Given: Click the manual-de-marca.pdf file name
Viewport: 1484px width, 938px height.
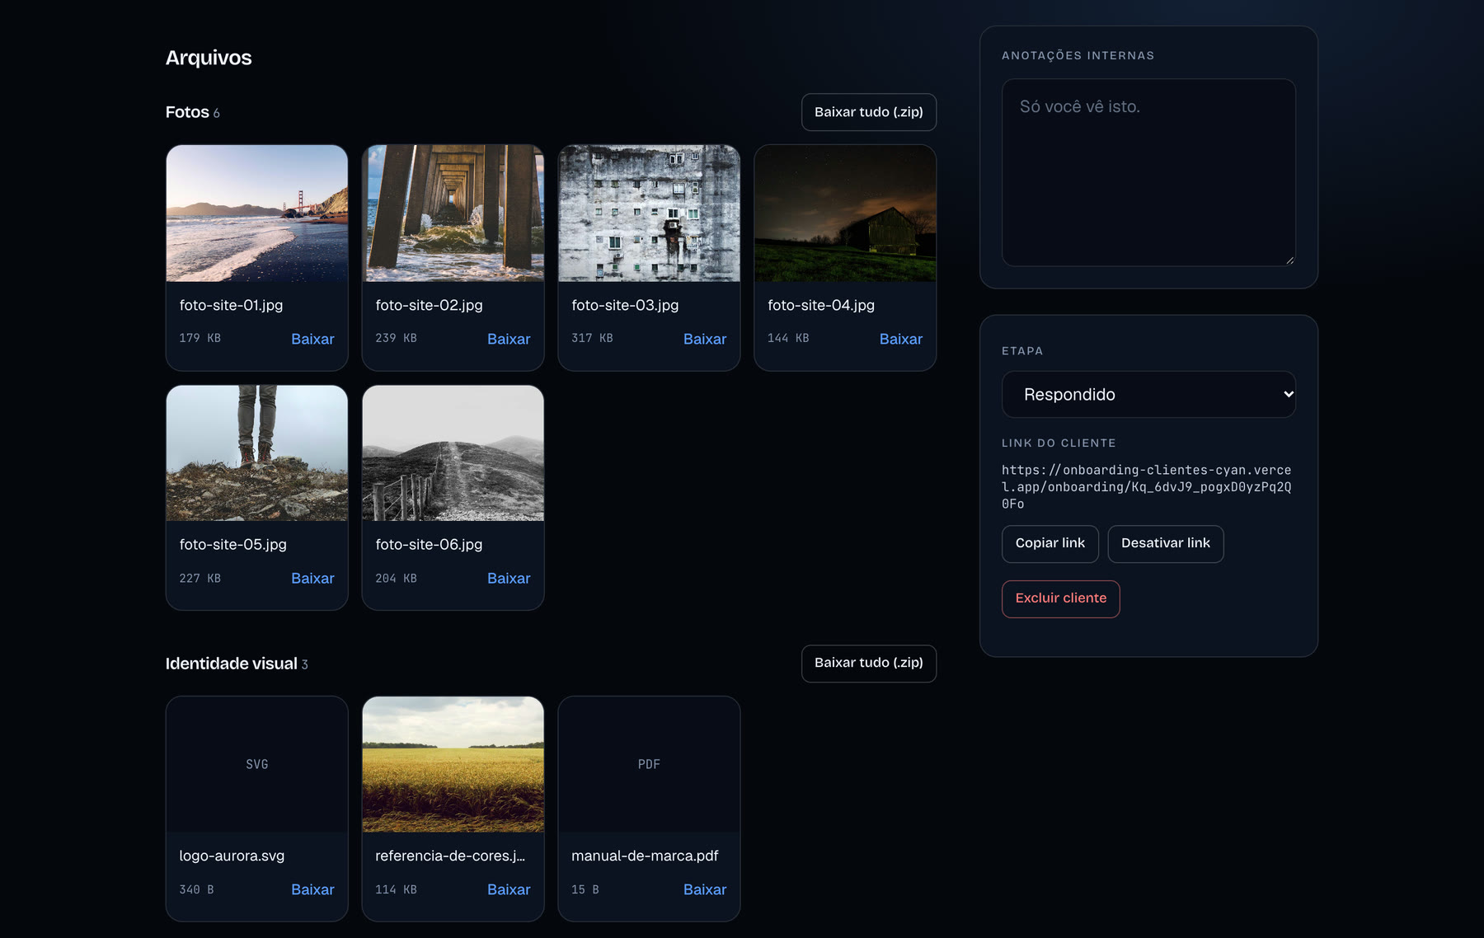Looking at the screenshot, I should point(645,856).
